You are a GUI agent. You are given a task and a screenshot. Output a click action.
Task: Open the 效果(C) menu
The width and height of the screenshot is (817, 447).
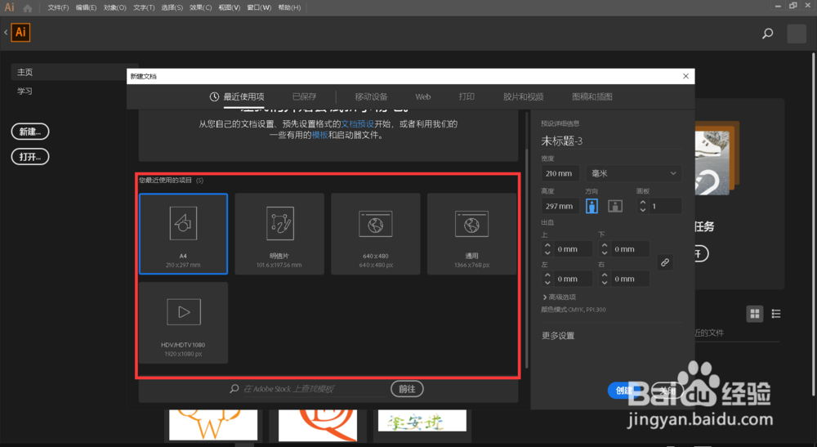[201, 8]
